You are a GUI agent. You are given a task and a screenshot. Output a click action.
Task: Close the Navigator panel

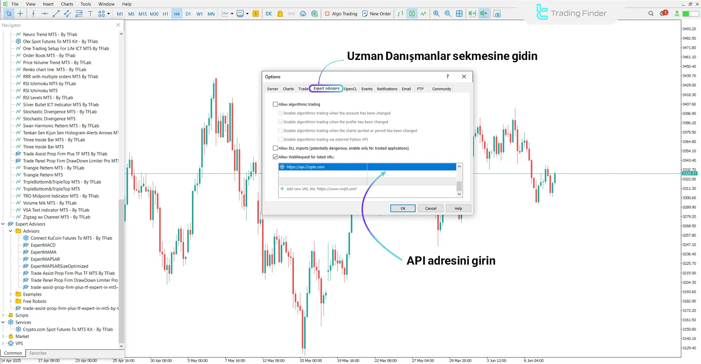pyautogui.click(x=118, y=25)
